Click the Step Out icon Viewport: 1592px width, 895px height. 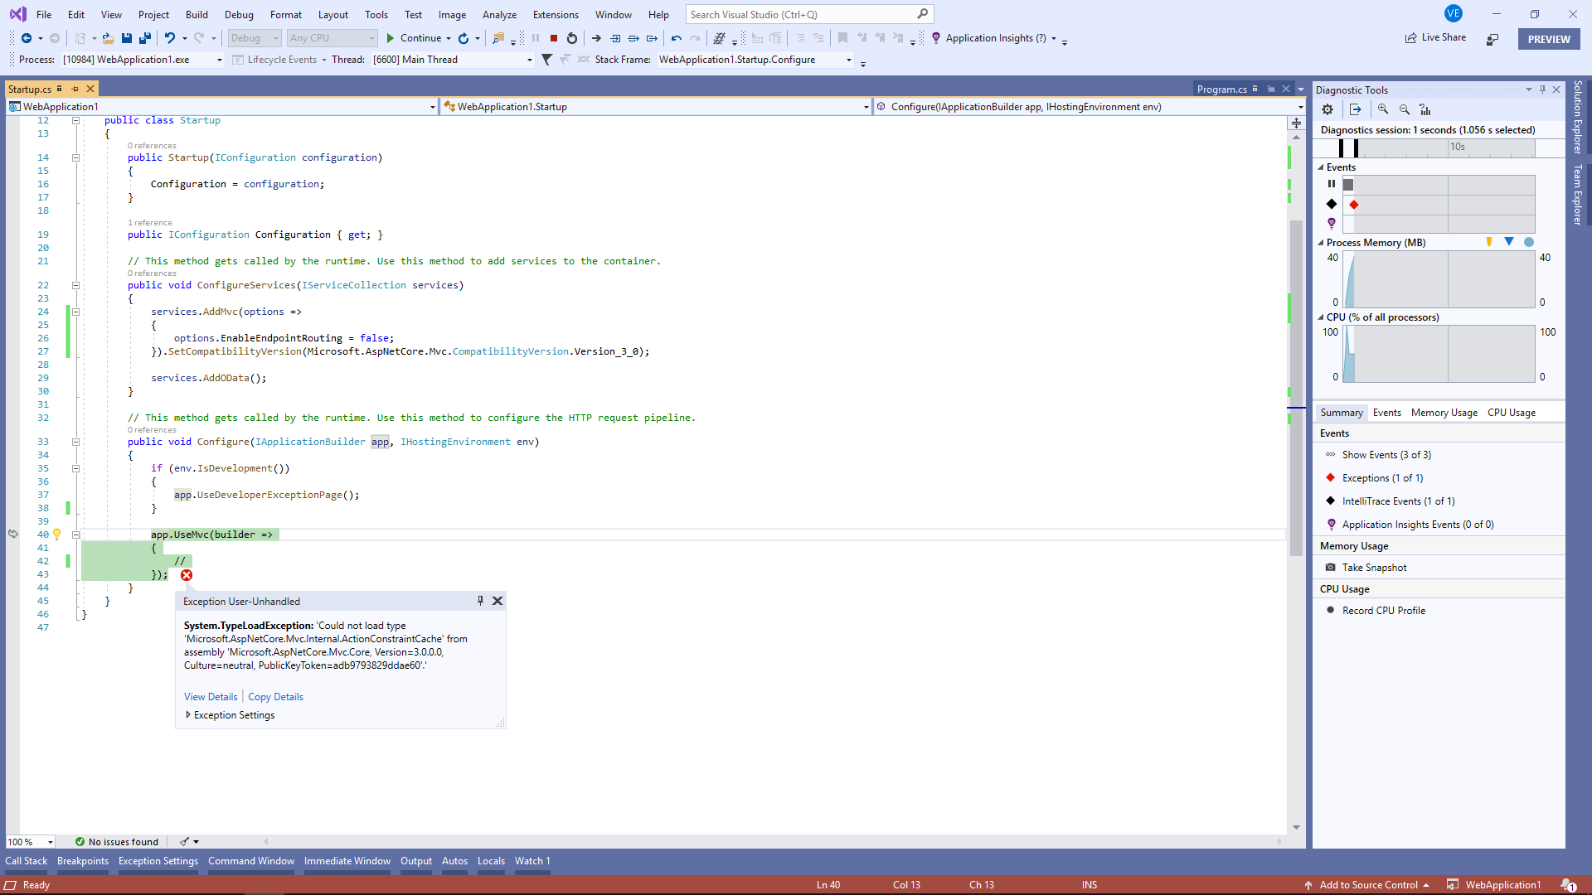(652, 38)
